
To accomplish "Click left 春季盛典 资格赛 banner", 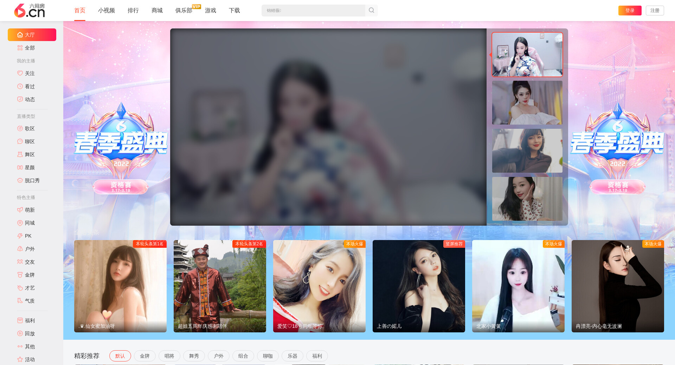I will [x=121, y=147].
